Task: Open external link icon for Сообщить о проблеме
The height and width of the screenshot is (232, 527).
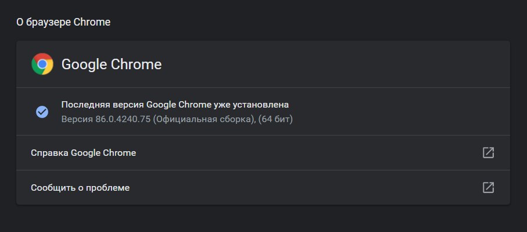Action: (x=488, y=187)
